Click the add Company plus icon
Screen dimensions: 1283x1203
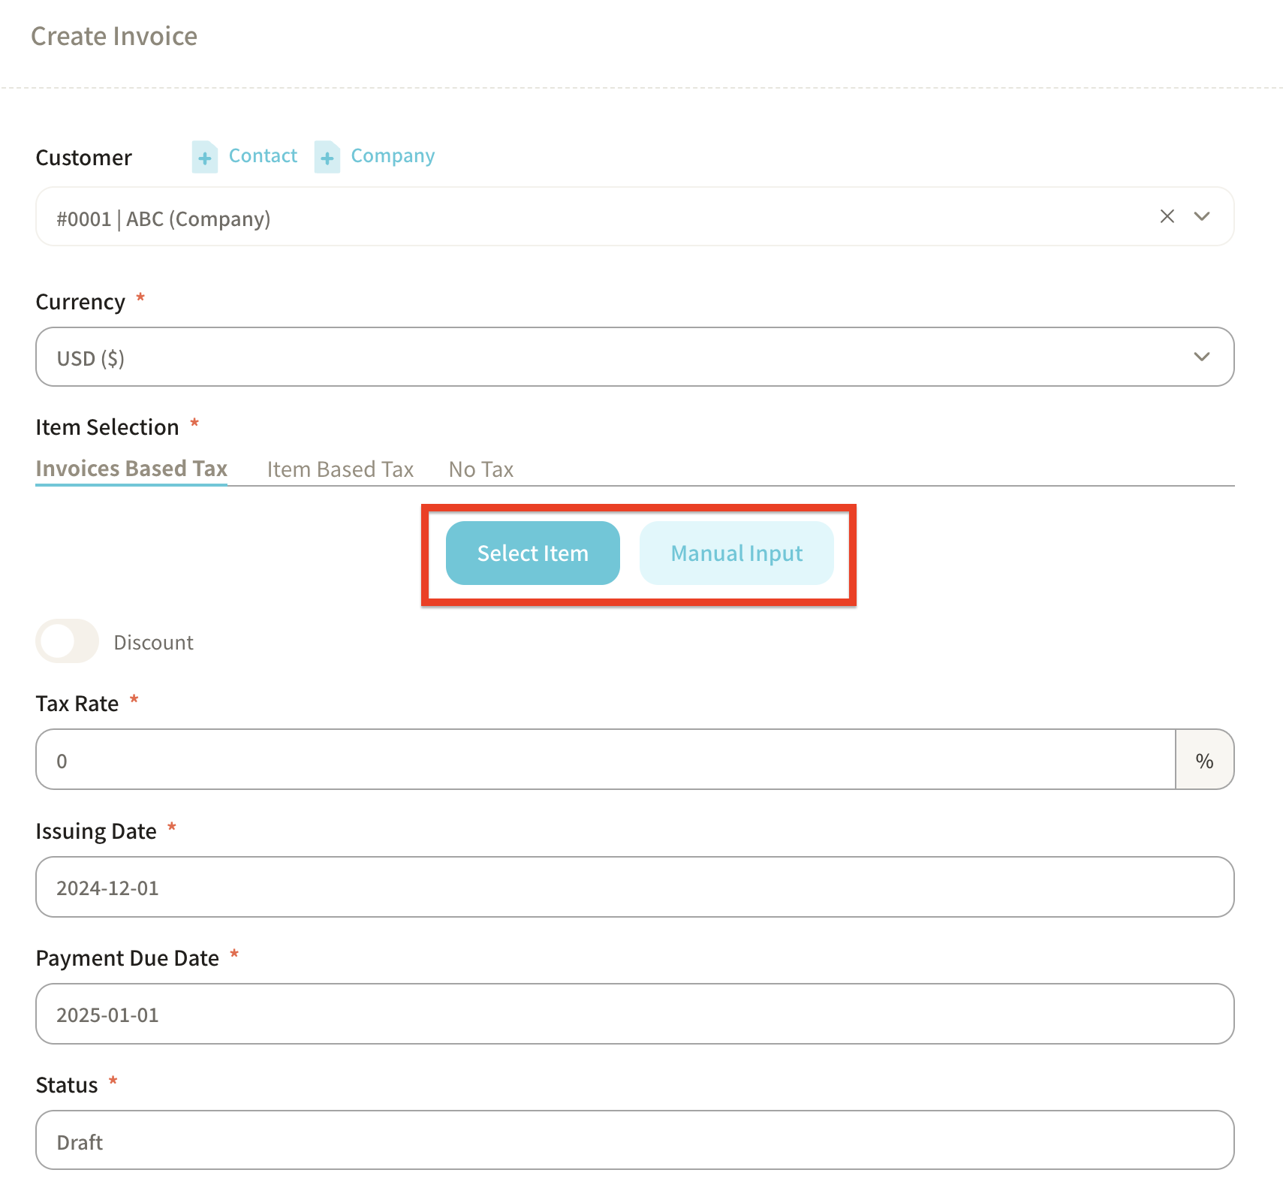(x=327, y=157)
